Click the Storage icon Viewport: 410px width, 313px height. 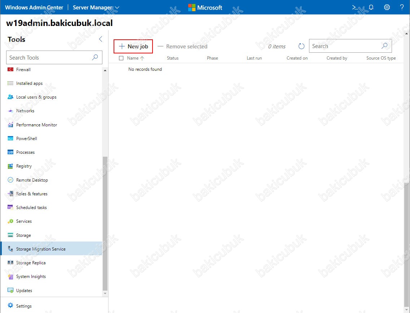(10, 235)
